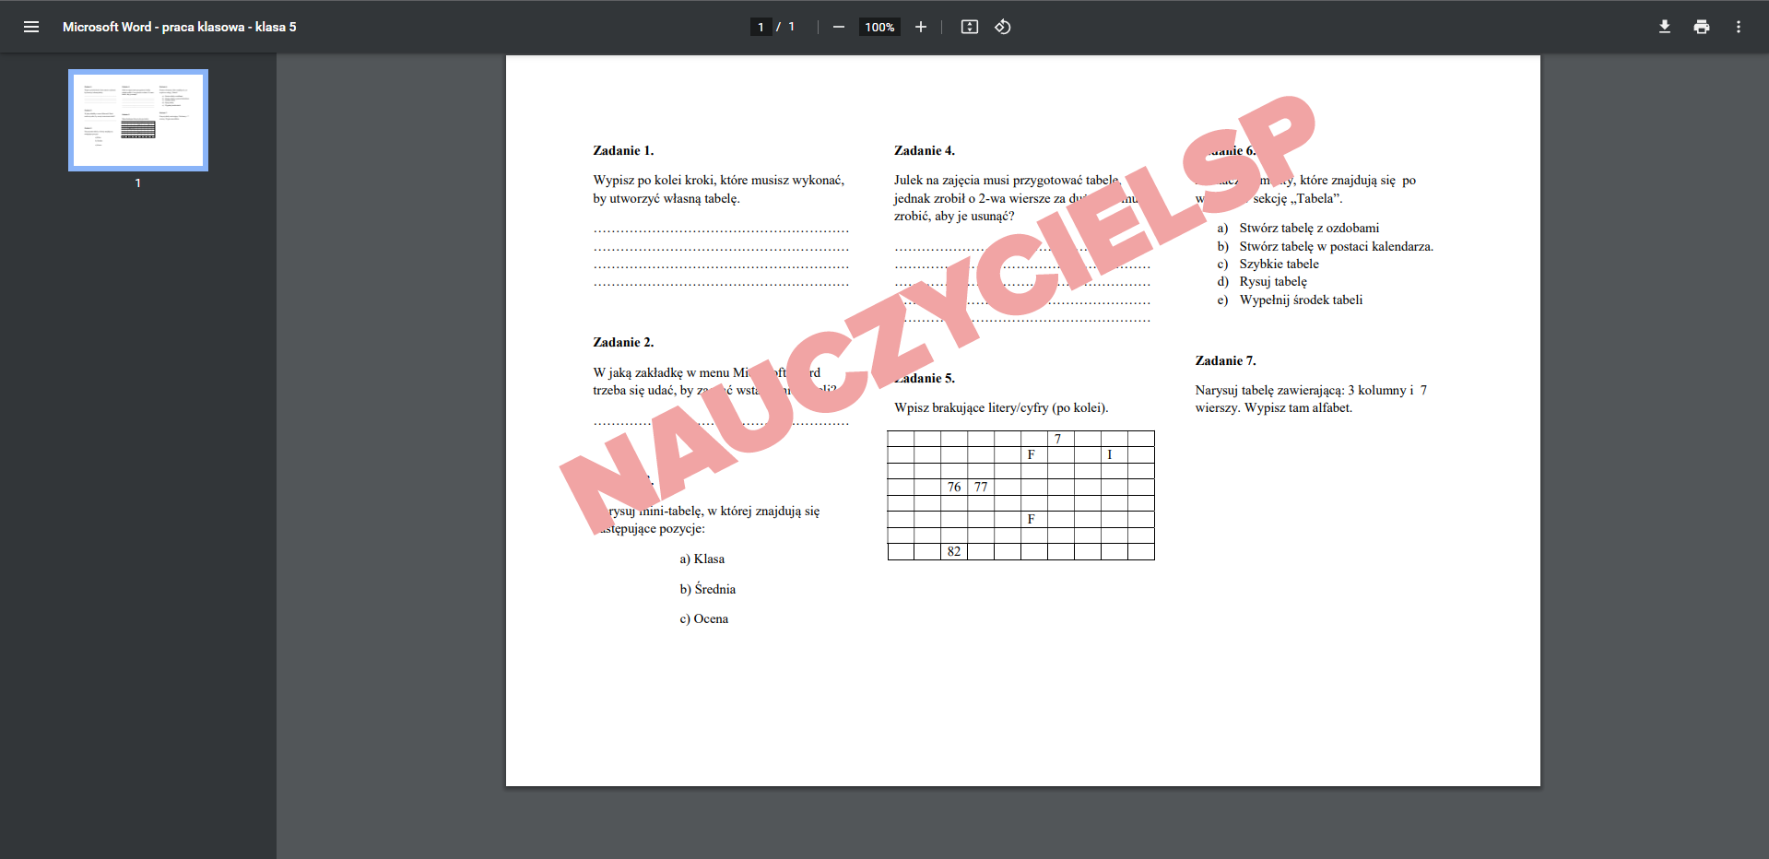
Task: Click the 'Rysuj tabelę' option text
Action: 1273,282
